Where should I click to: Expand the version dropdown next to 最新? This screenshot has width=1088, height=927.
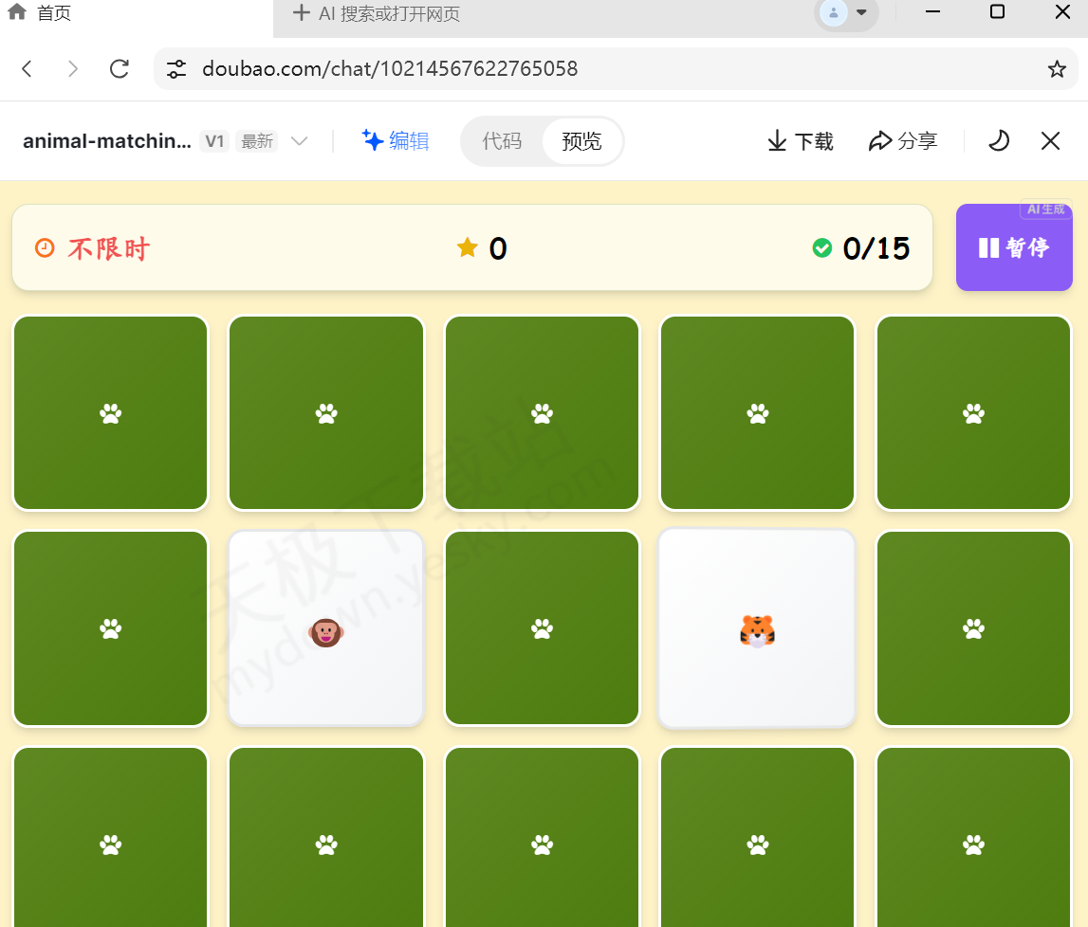pos(300,140)
